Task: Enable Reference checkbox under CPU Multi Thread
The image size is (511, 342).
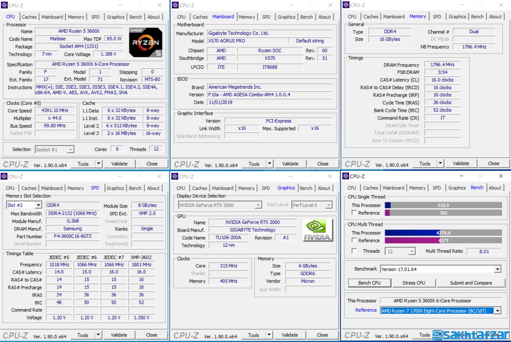Action: 354,240
